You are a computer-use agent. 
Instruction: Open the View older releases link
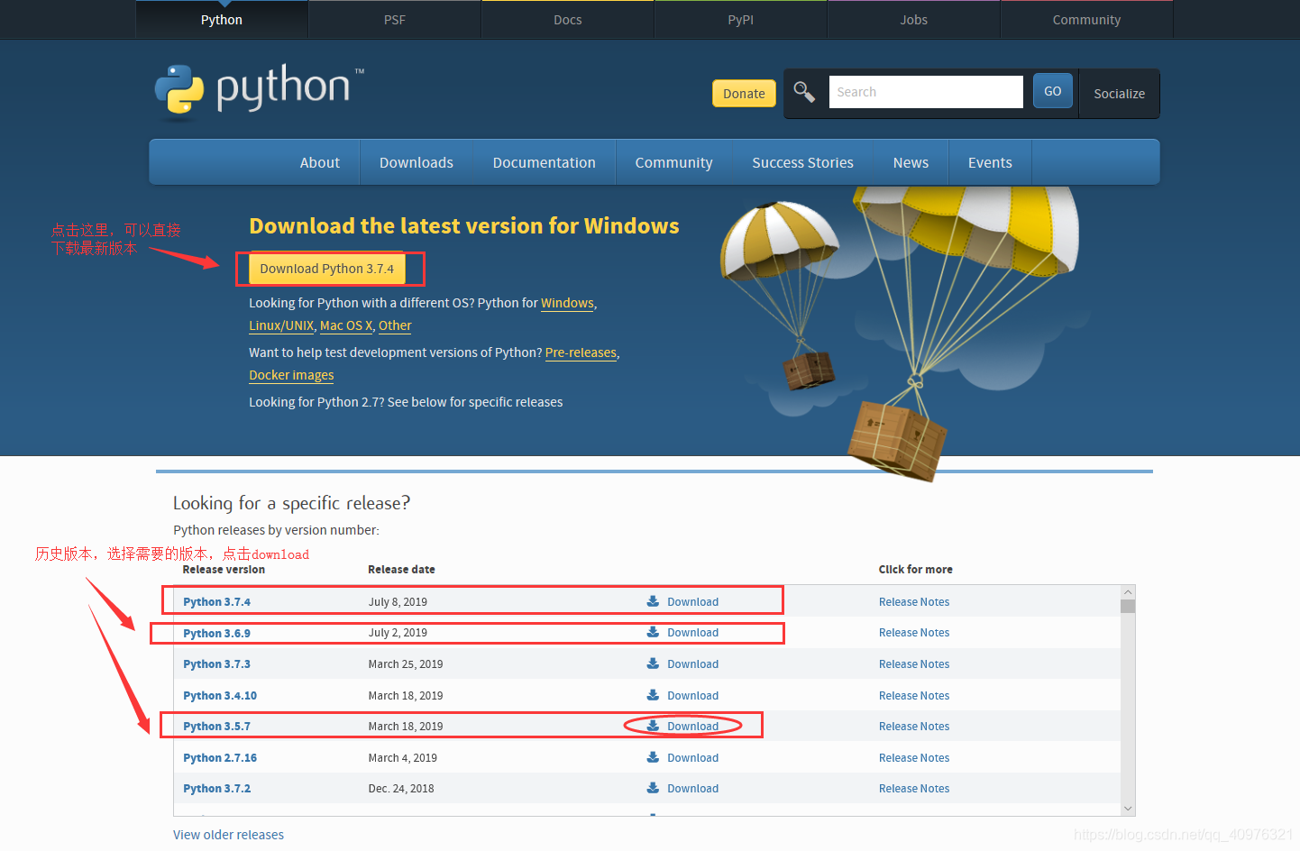coord(228,835)
